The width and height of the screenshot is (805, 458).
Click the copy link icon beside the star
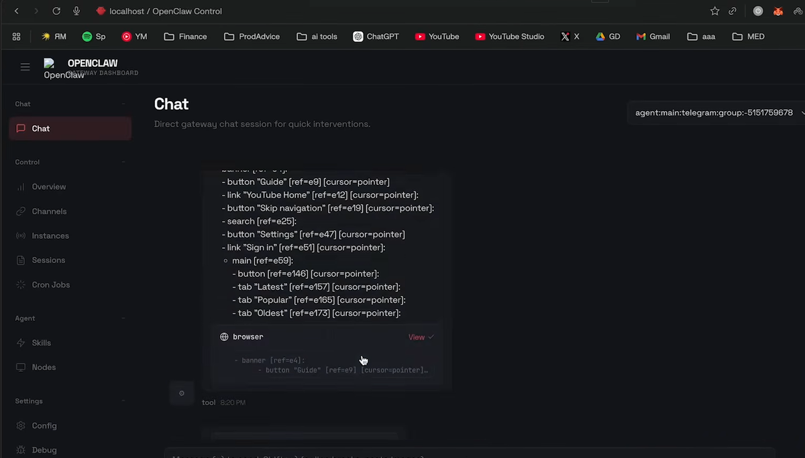pos(733,11)
